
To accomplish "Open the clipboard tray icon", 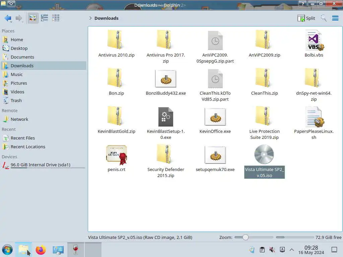I will (x=262, y=250).
